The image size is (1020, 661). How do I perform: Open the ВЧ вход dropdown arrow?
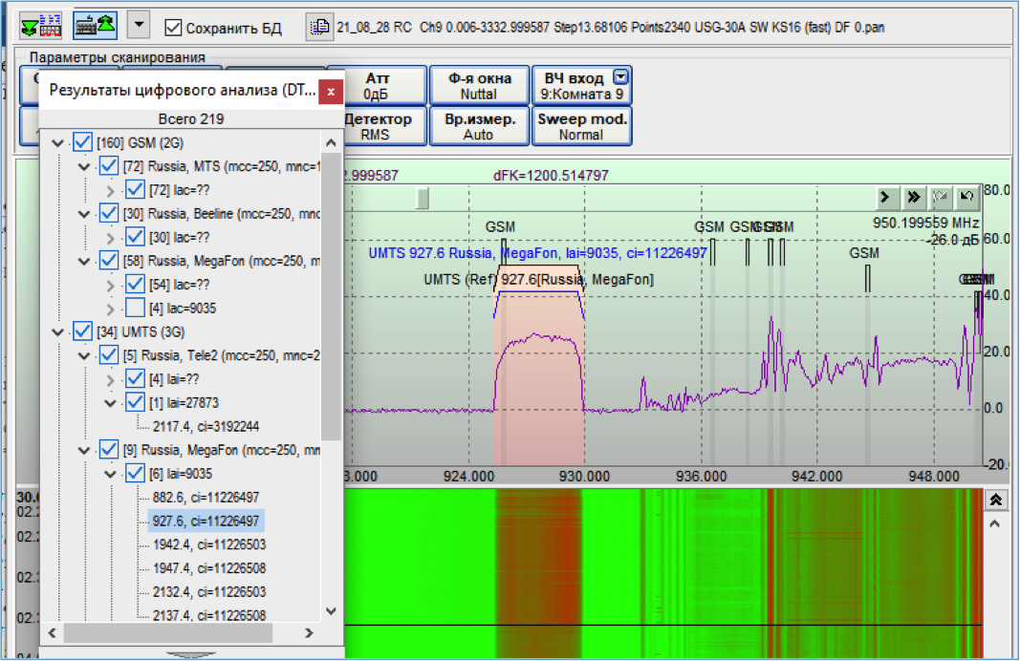pyautogui.click(x=620, y=77)
